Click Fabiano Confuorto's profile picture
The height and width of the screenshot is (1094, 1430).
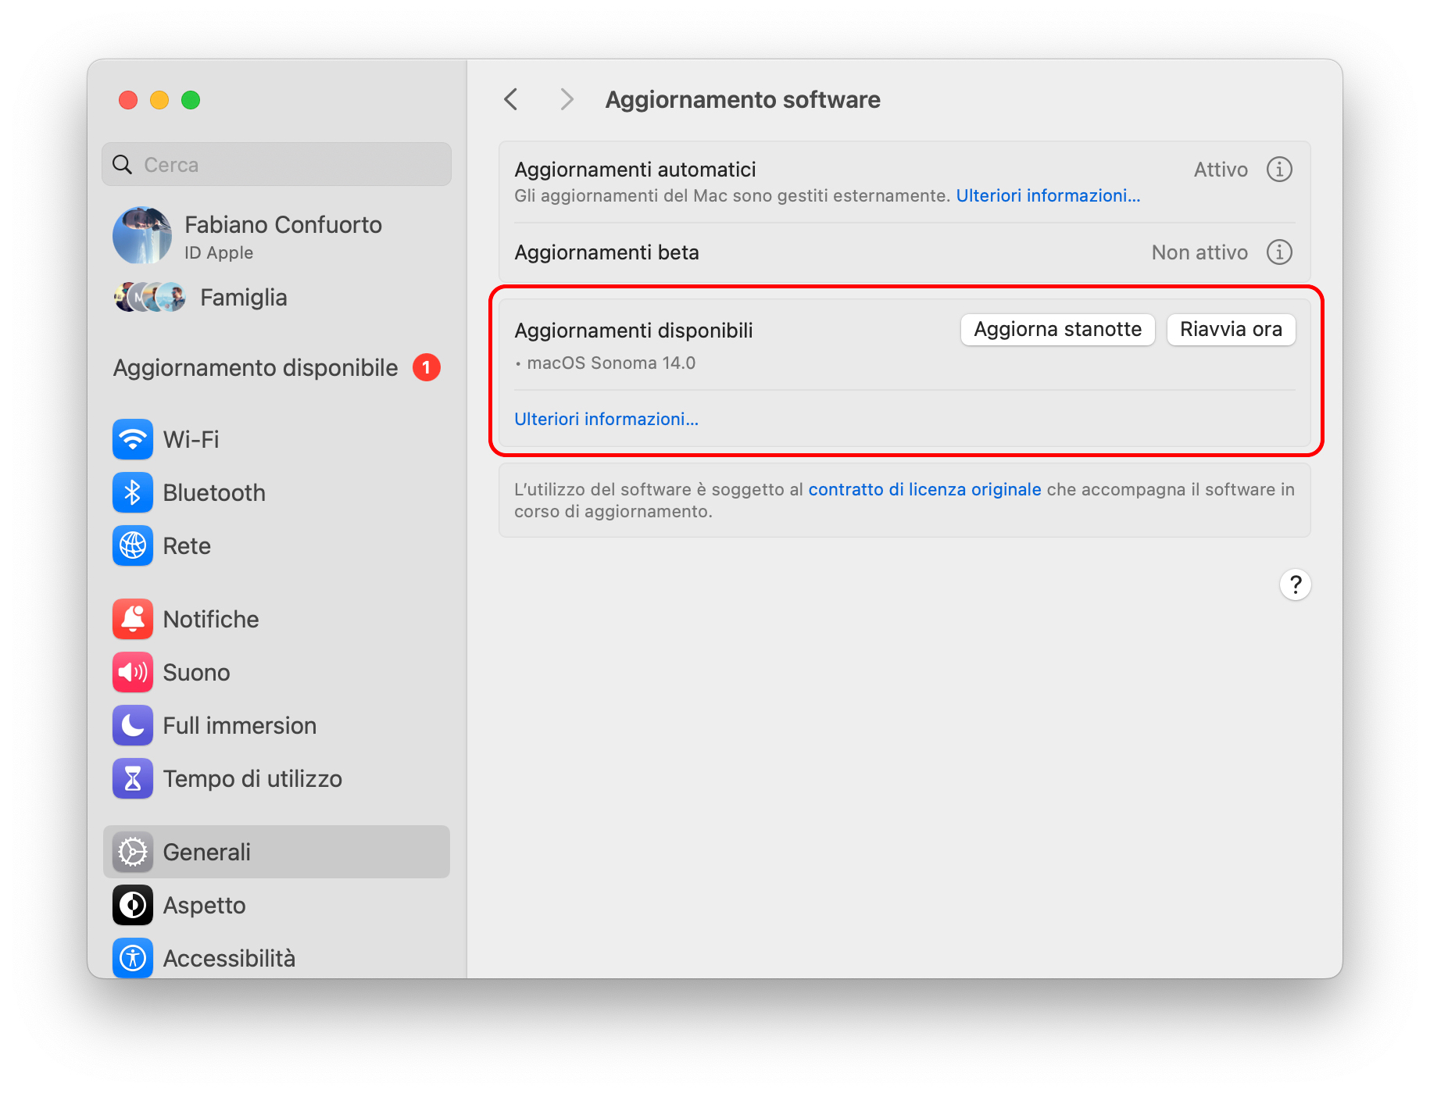(142, 235)
